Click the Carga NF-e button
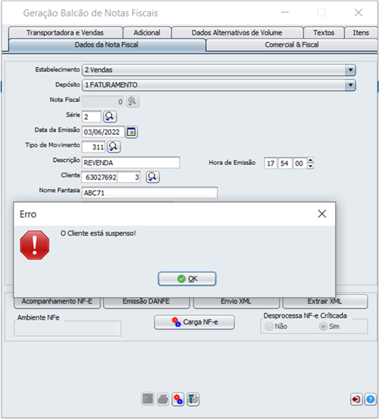Viewport: 380px width, 420px height. coord(194,322)
